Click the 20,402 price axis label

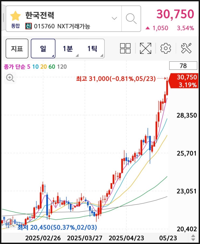click(187, 229)
